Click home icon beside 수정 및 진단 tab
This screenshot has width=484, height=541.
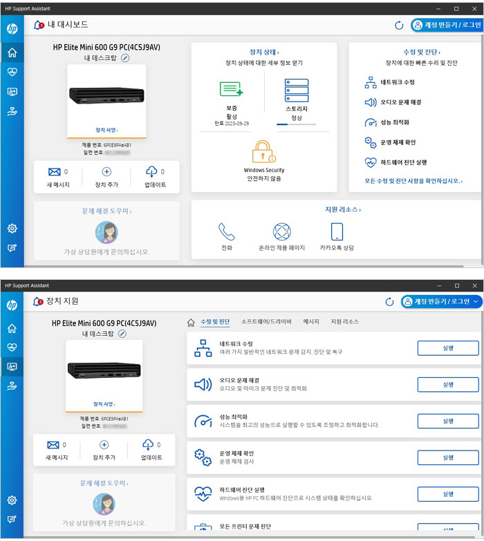coord(192,322)
